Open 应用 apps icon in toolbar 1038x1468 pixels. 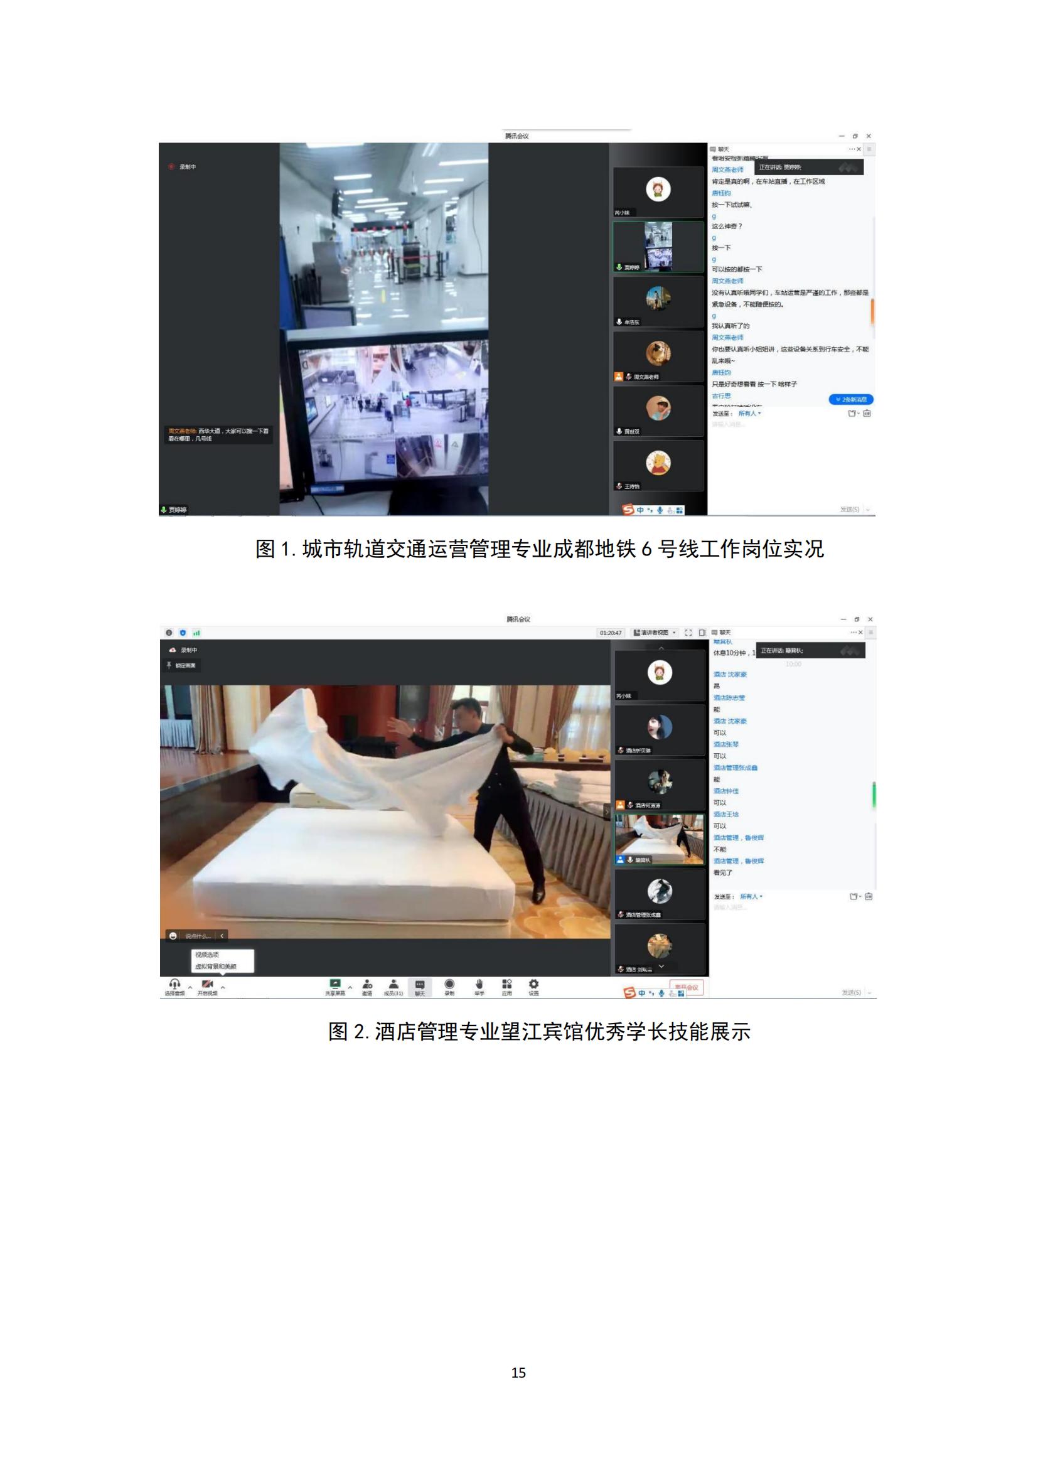507,987
